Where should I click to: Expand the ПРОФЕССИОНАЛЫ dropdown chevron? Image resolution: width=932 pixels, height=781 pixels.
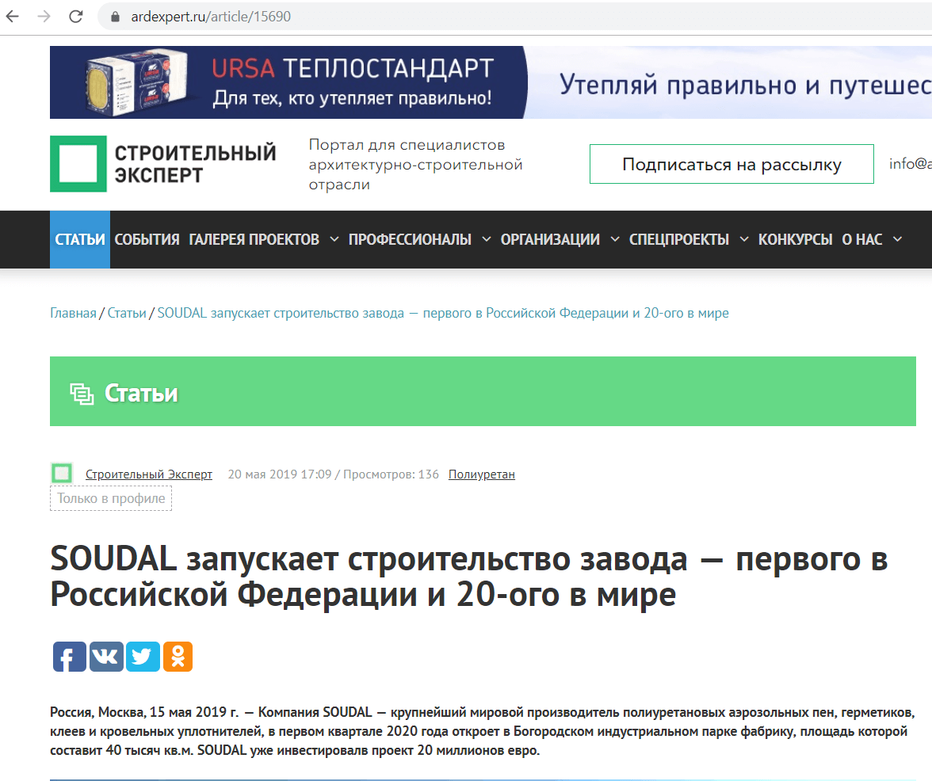coord(487,239)
